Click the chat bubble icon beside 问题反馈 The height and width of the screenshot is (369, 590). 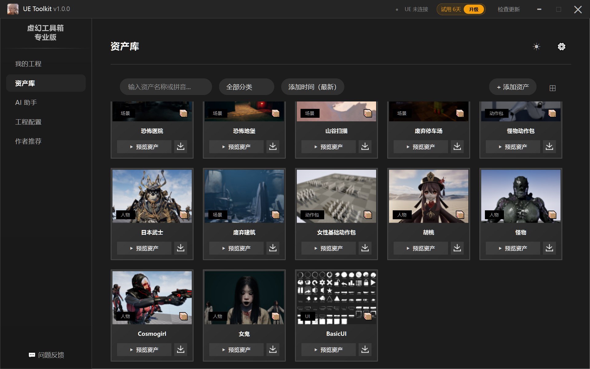32,355
